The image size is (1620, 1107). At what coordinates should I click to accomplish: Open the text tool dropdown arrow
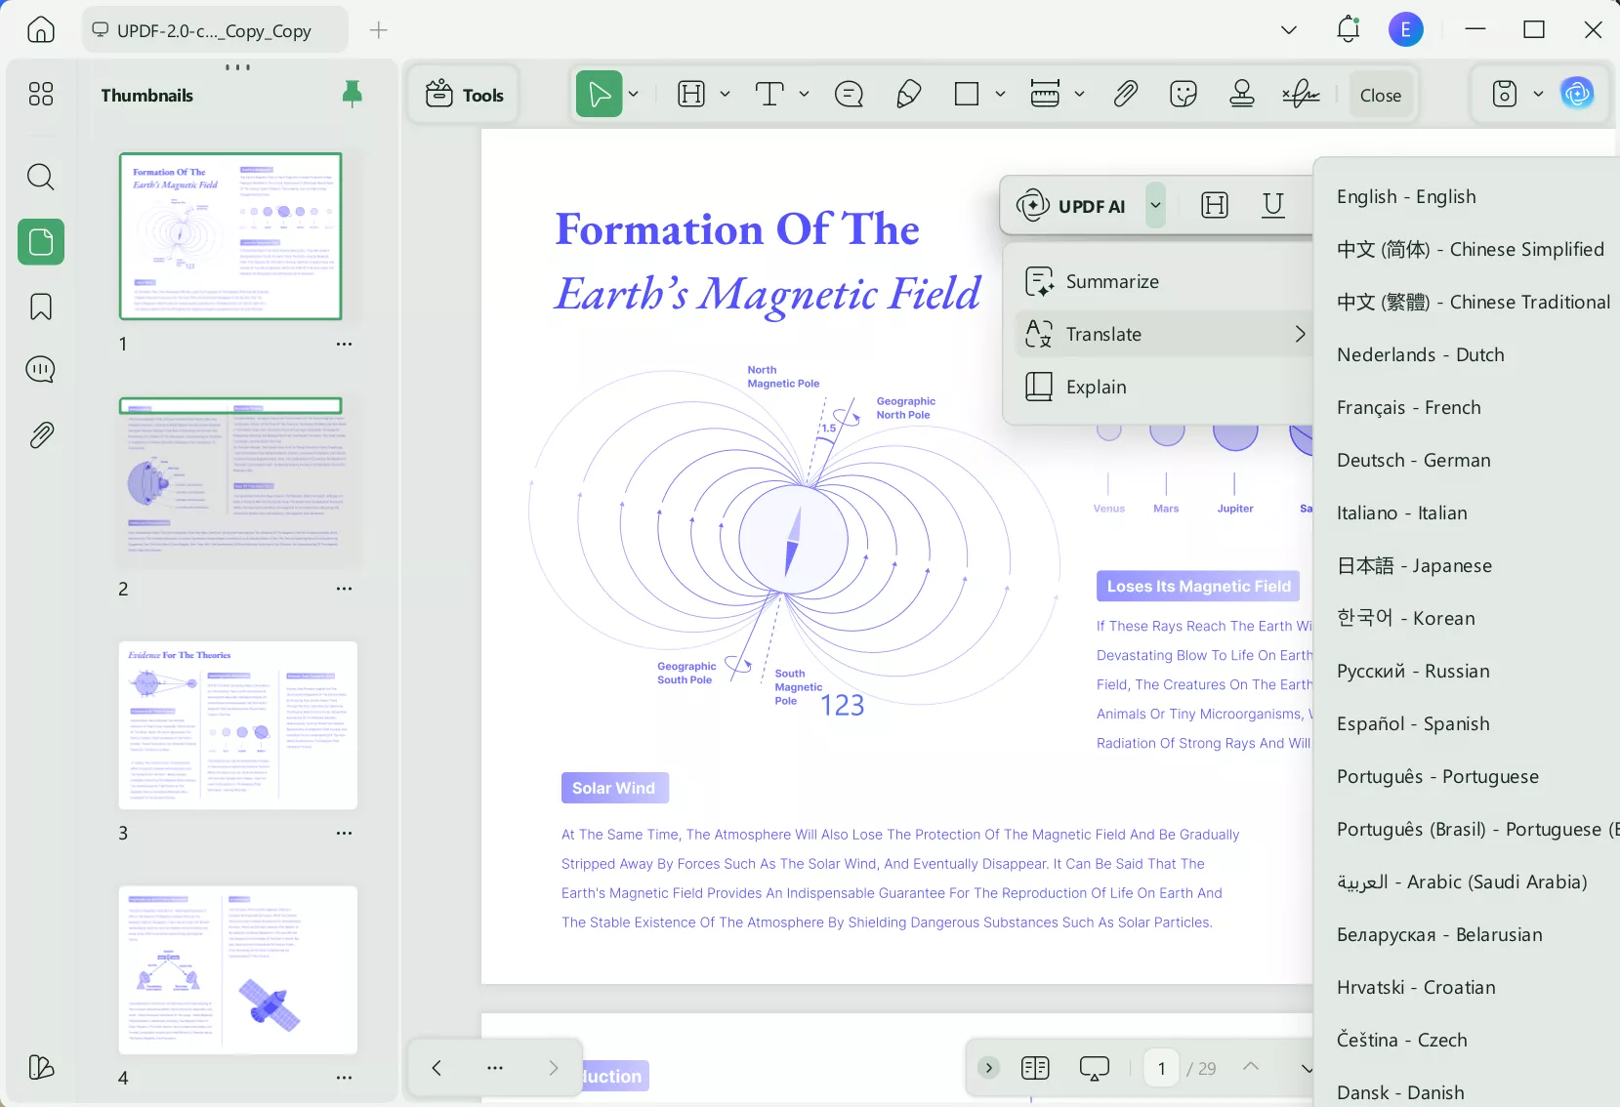tap(804, 94)
